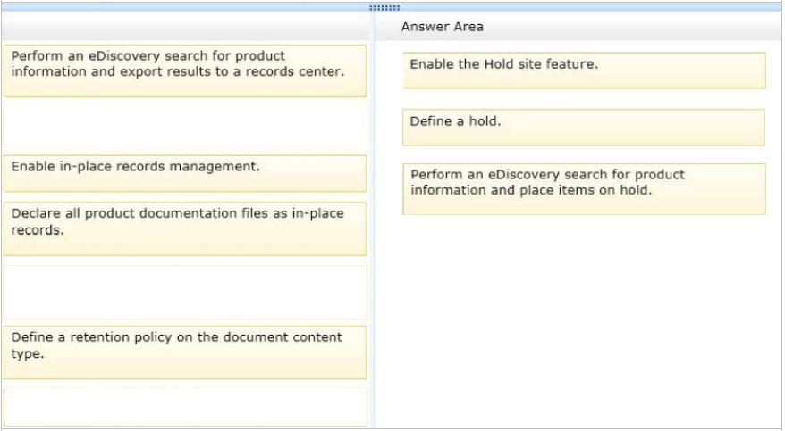Click blank answer space below eDiscovery hold item
This screenshot has height=431, width=785.
[x=578, y=319]
